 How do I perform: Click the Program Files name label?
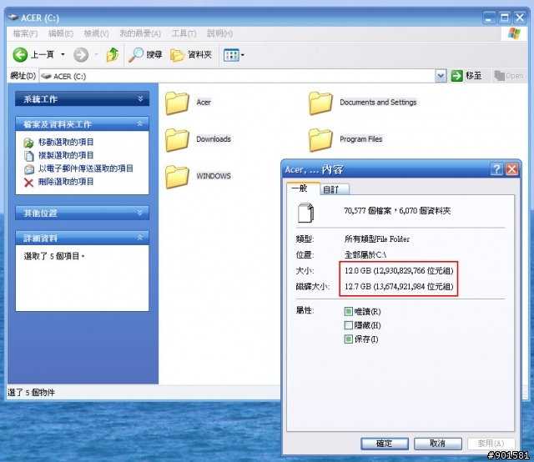(361, 139)
